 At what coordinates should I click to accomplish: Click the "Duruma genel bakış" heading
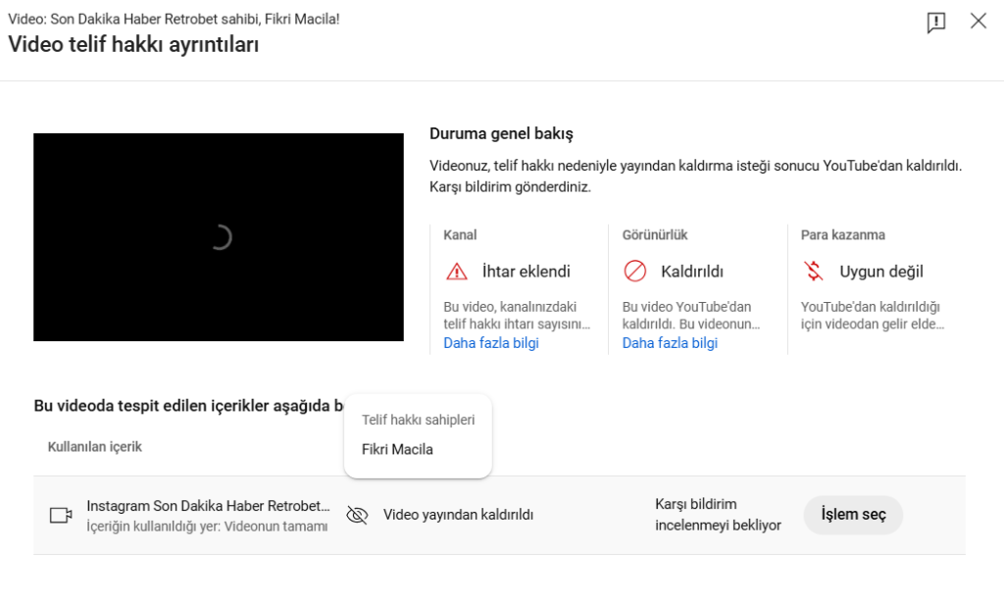[x=501, y=133]
